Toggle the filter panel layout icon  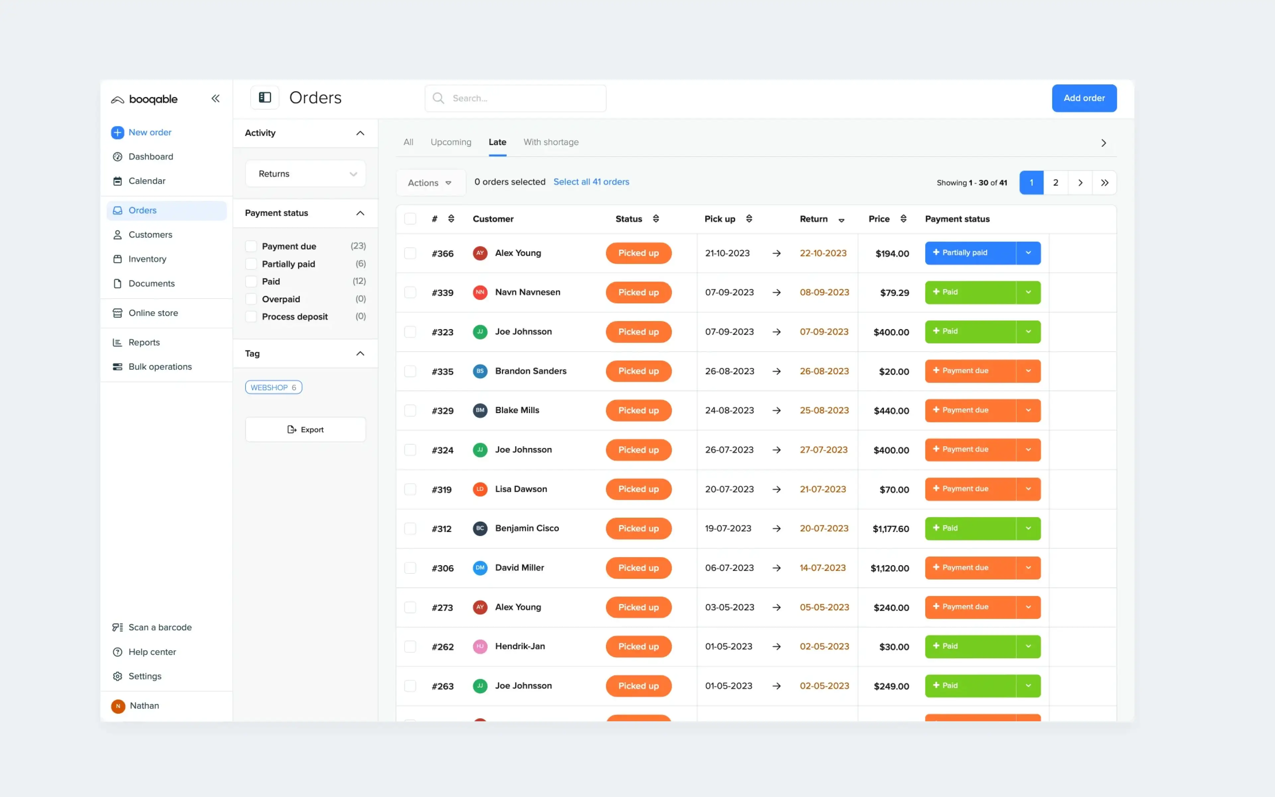[265, 98]
